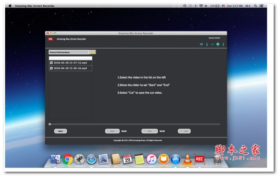The image size is (278, 176).
Task: Open the info icon in recorder toolbar
Action: (x=223, y=44)
